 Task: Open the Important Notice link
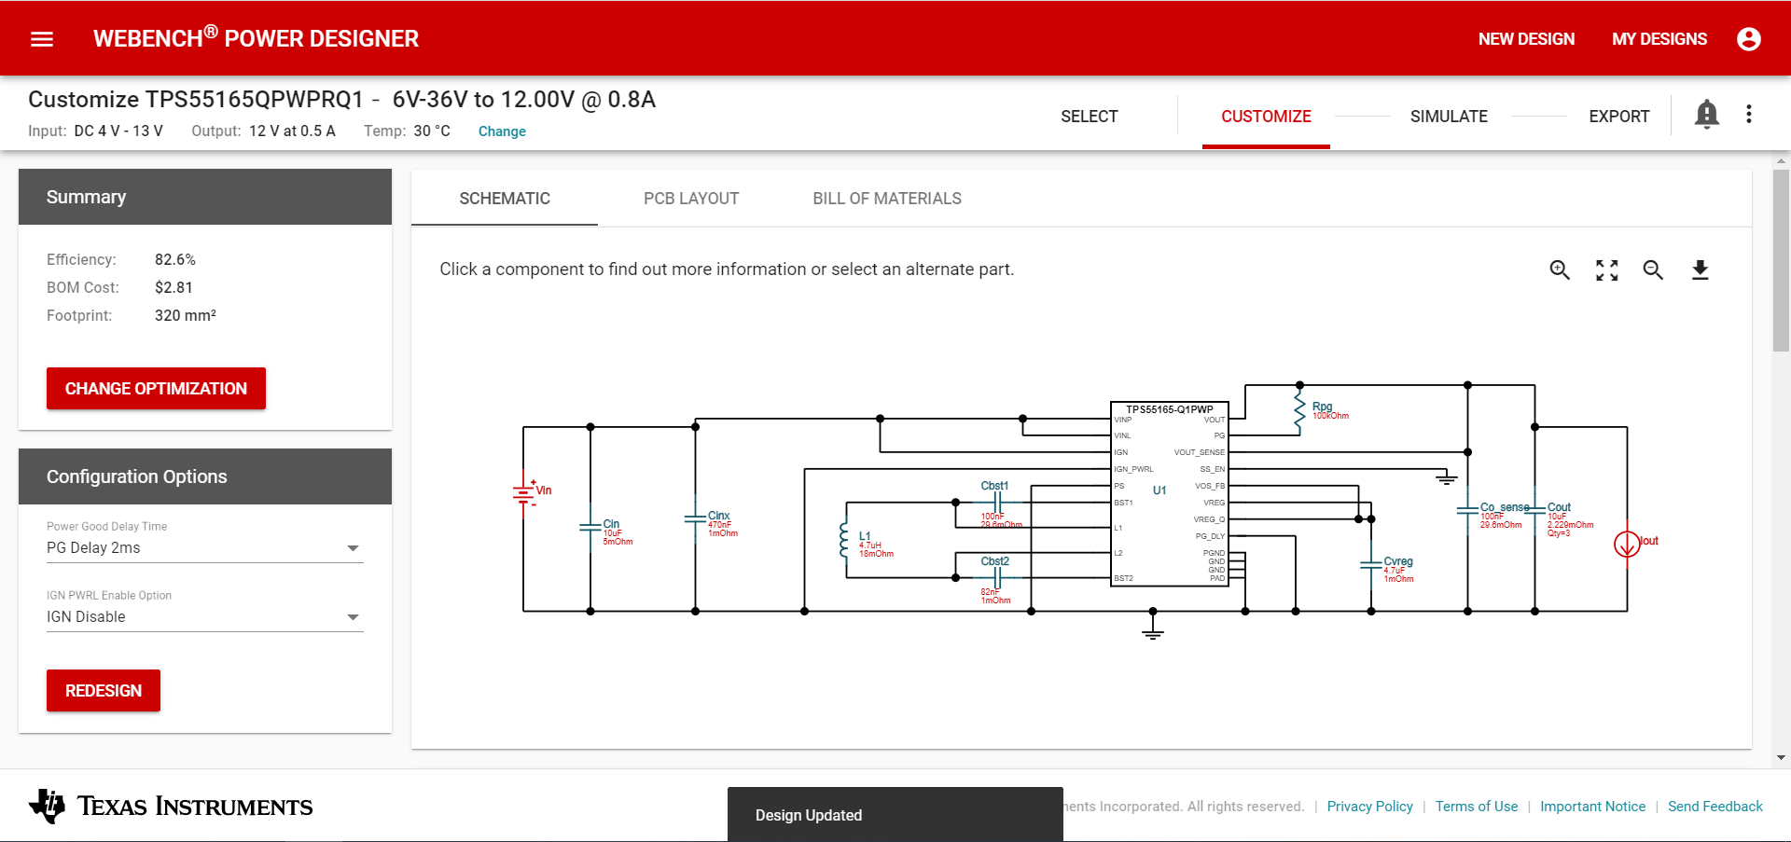pyautogui.click(x=1592, y=807)
